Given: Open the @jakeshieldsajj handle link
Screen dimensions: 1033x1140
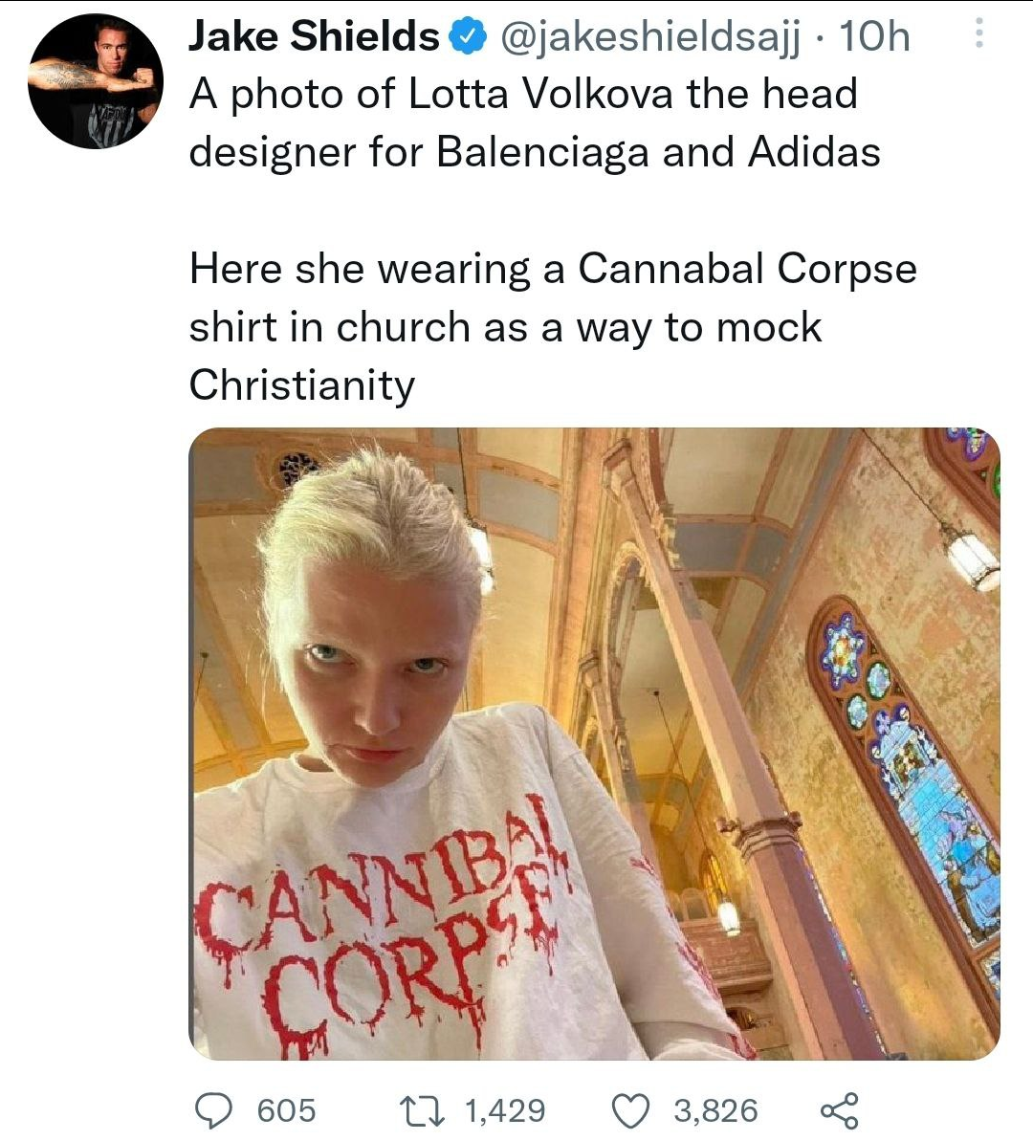Looking at the screenshot, I should 649,36.
